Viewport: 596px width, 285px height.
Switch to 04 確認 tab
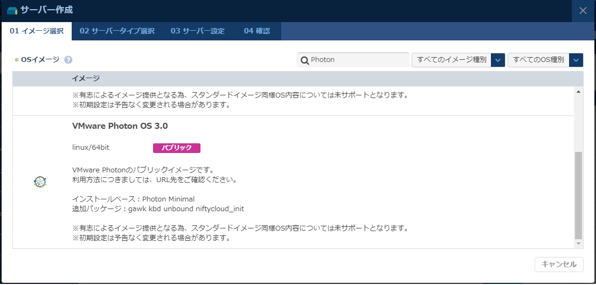pos(257,31)
